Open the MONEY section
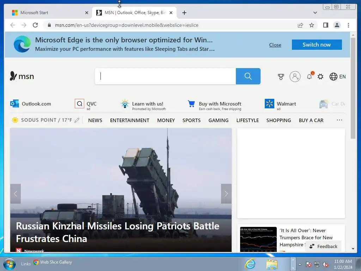The height and width of the screenshot is (271, 361). 166,120
